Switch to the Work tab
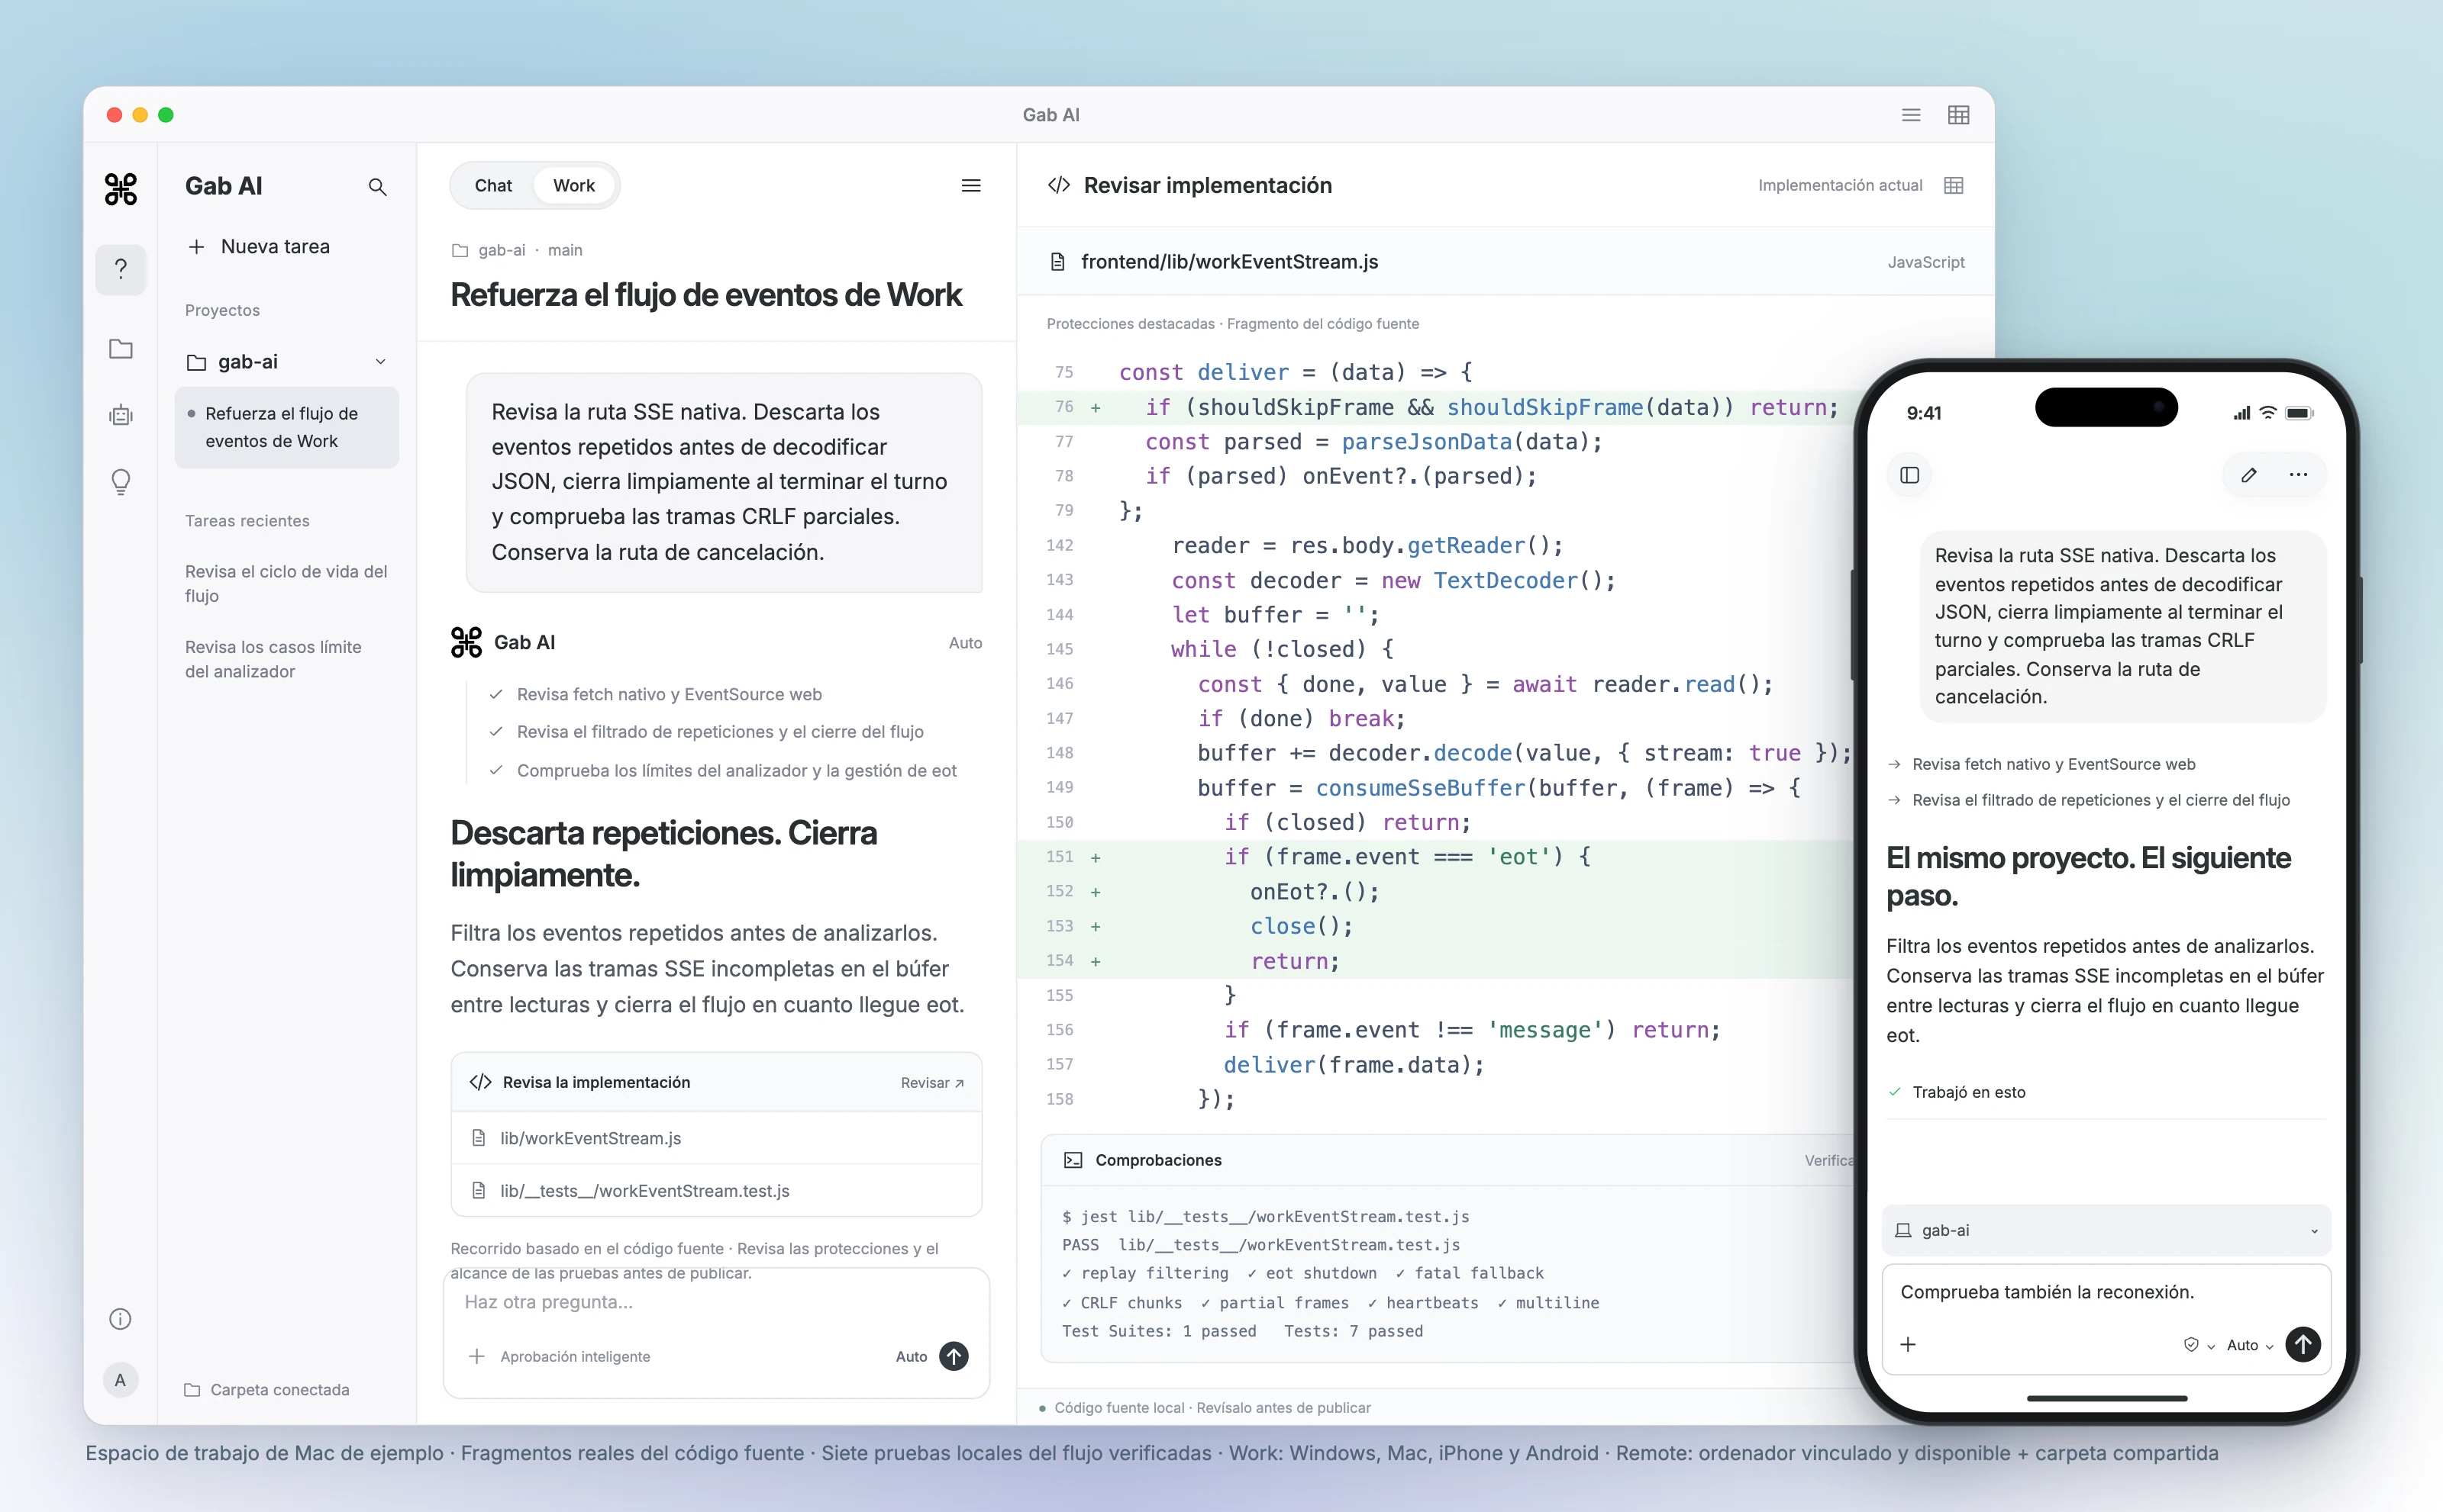Image resolution: width=2443 pixels, height=1512 pixels. pos(574,186)
